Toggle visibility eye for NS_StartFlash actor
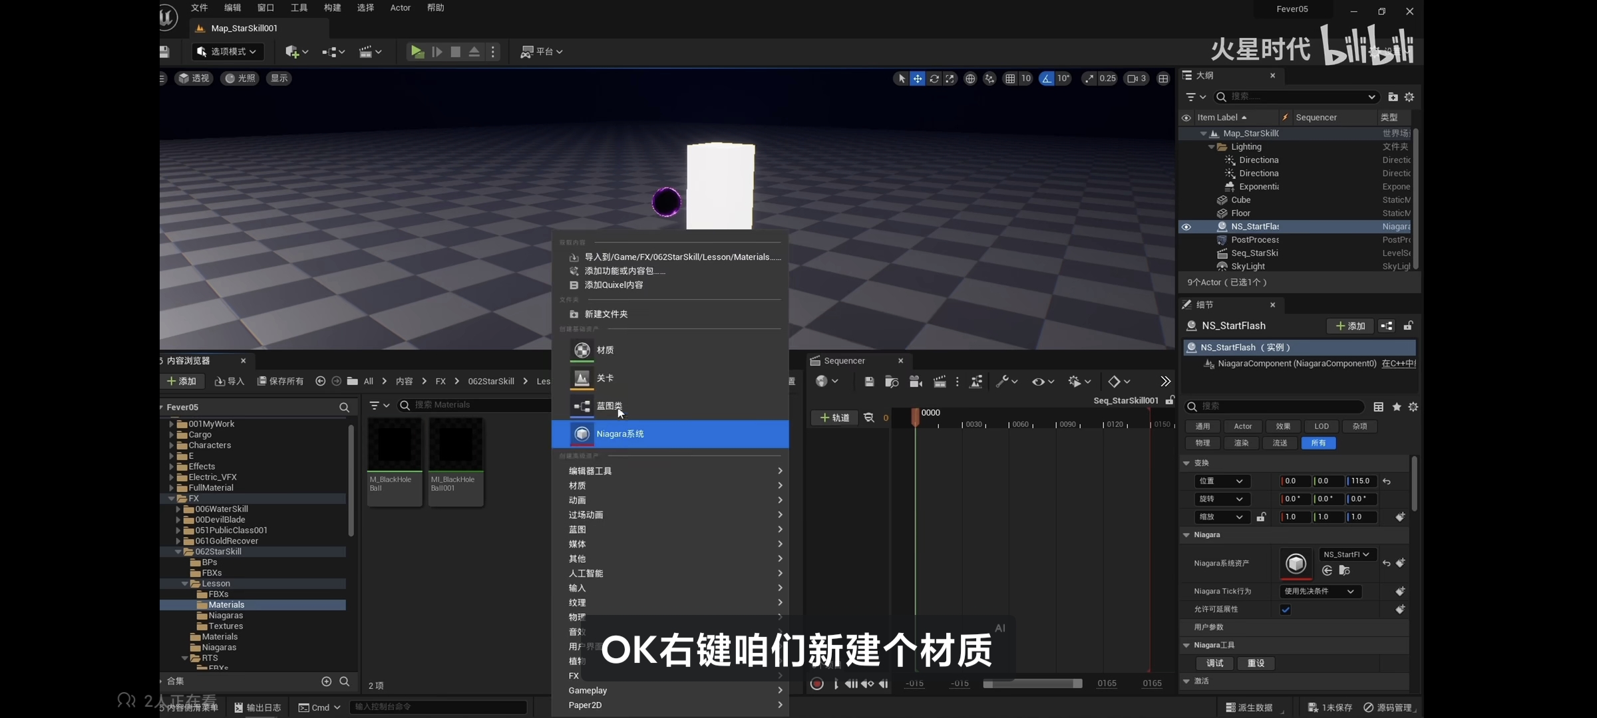The height and width of the screenshot is (718, 1597). (x=1186, y=227)
